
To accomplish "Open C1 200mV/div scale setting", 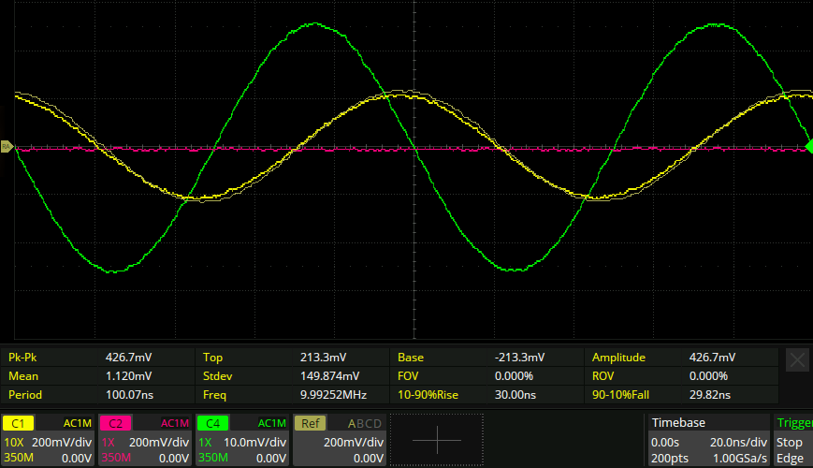I will (x=63, y=442).
